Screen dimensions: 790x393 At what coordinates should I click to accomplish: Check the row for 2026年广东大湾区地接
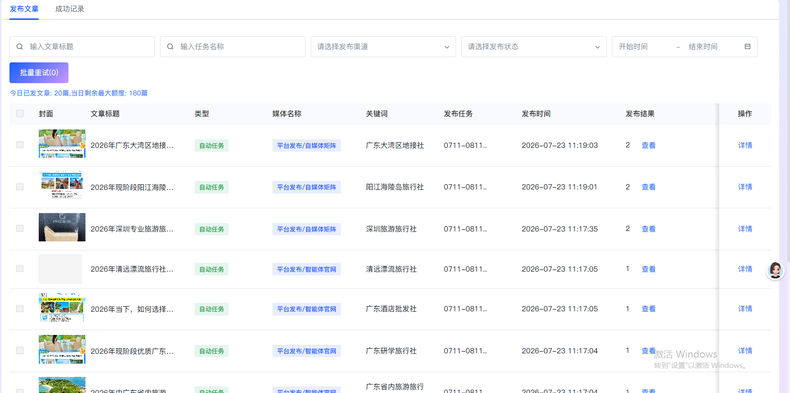click(20, 145)
